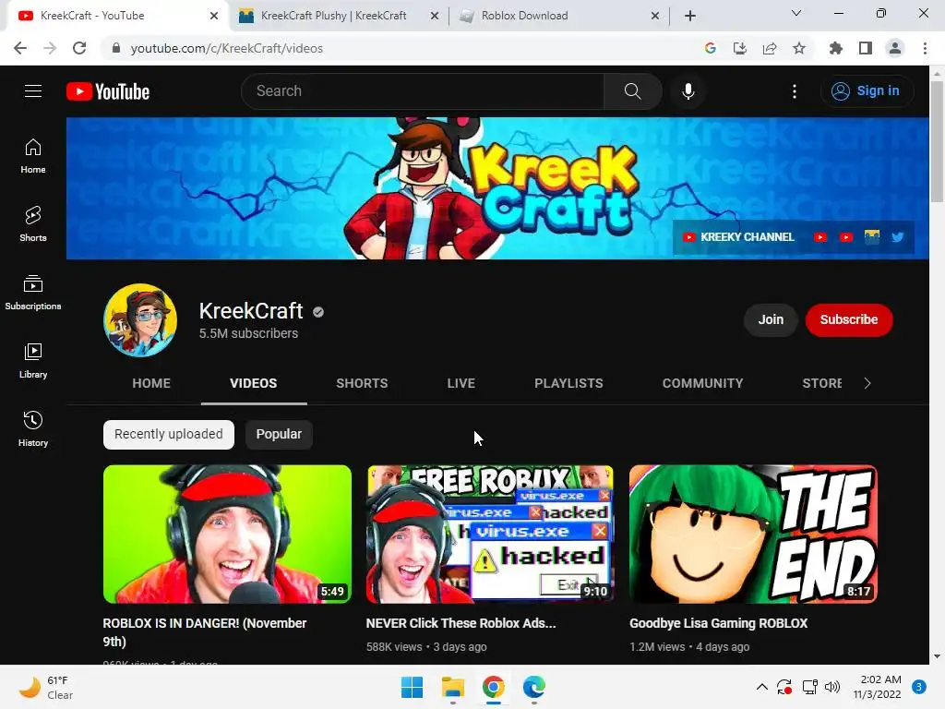Click the Google icon in address bar

711,48
